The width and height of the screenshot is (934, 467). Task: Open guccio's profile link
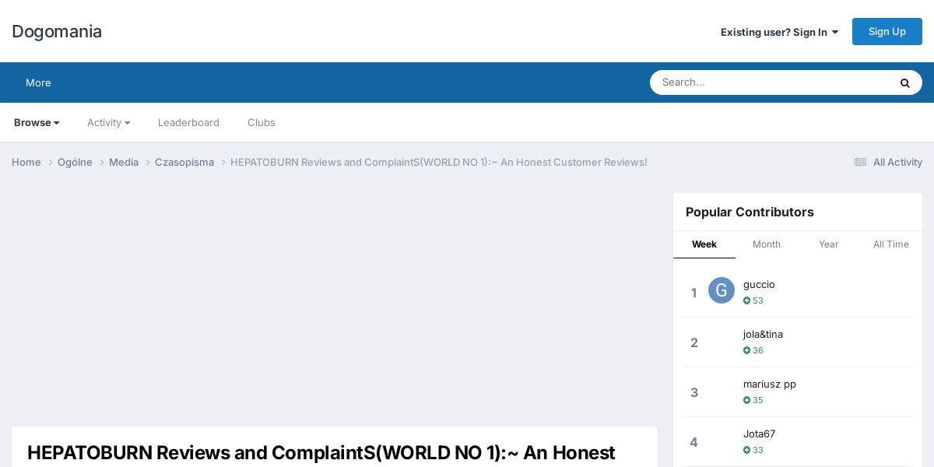(759, 284)
